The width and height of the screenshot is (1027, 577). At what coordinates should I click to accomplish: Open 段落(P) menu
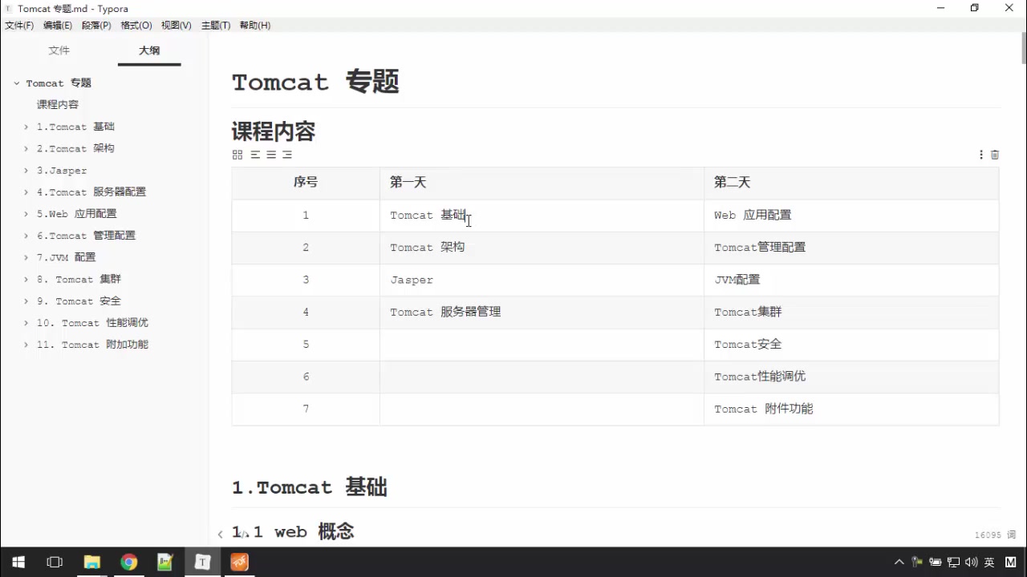[x=96, y=25]
